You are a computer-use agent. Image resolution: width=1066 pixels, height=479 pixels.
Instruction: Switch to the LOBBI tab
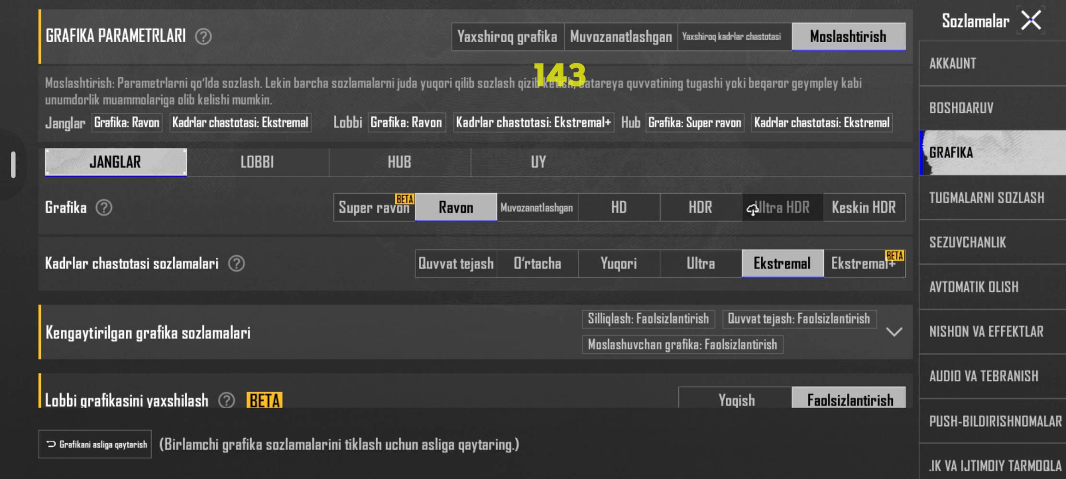pyautogui.click(x=258, y=162)
